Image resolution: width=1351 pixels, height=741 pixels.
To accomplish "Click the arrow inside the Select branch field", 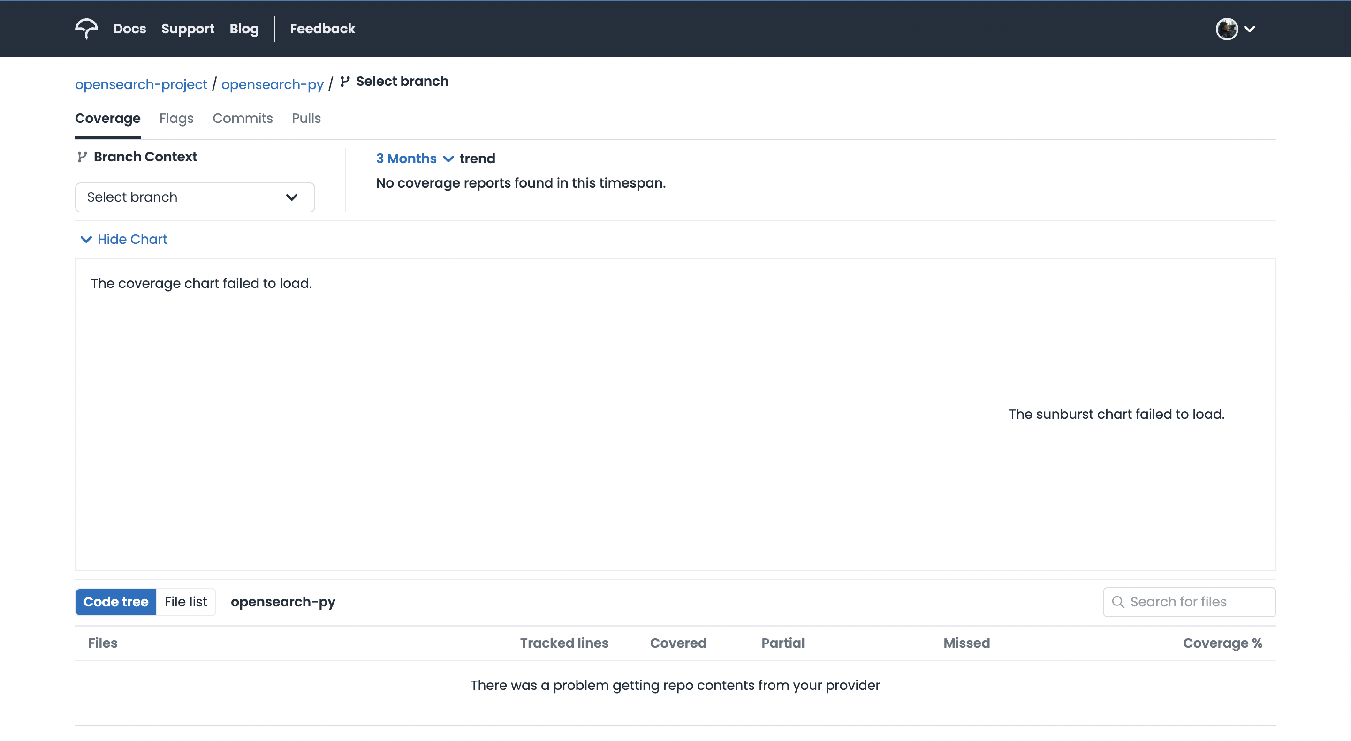I will coord(292,197).
